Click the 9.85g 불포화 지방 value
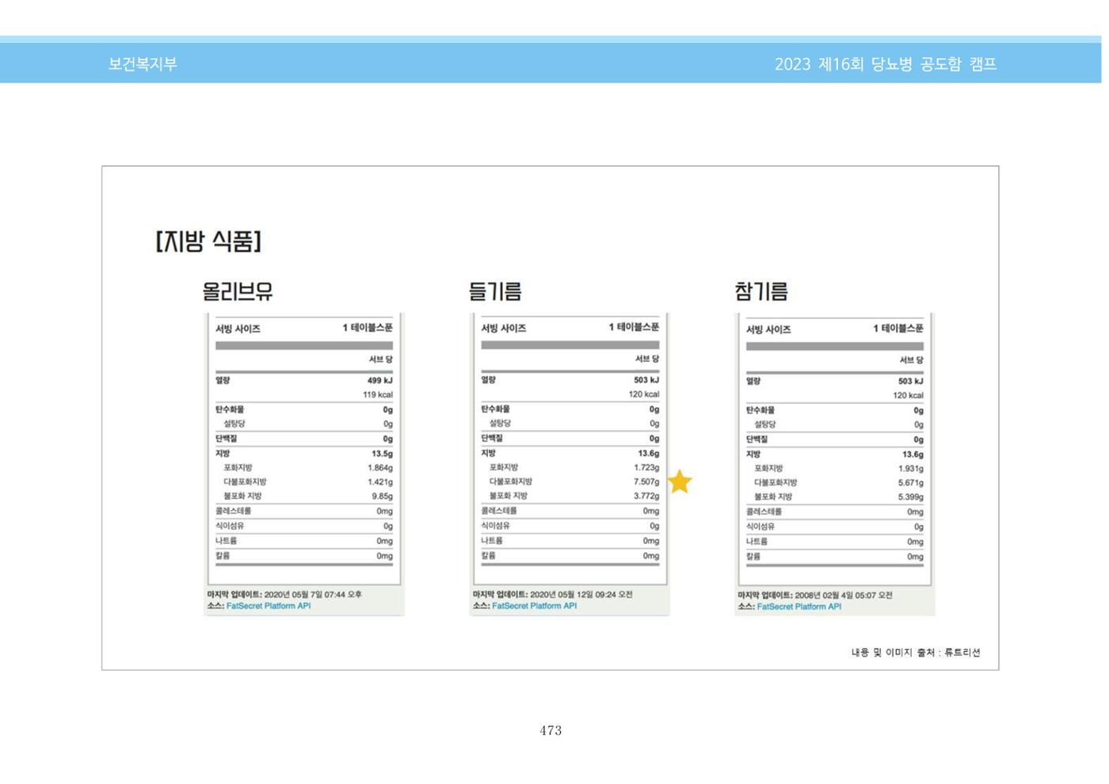1109x784 pixels. 382,496
